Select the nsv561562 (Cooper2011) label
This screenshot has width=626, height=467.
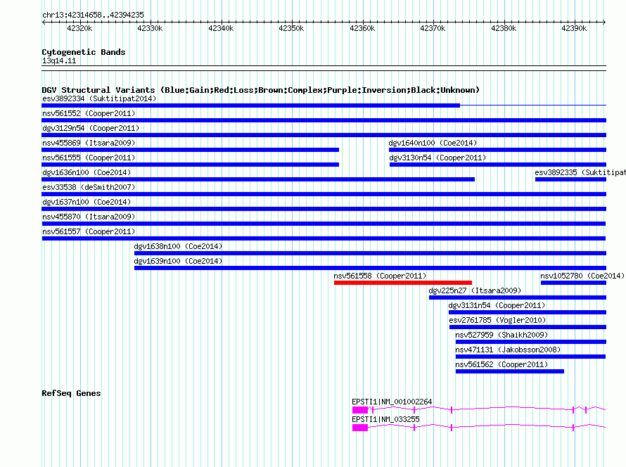502,364
